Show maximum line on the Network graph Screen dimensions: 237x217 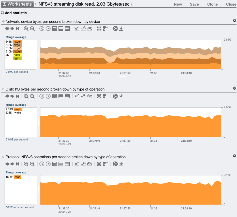pos(83,29)
